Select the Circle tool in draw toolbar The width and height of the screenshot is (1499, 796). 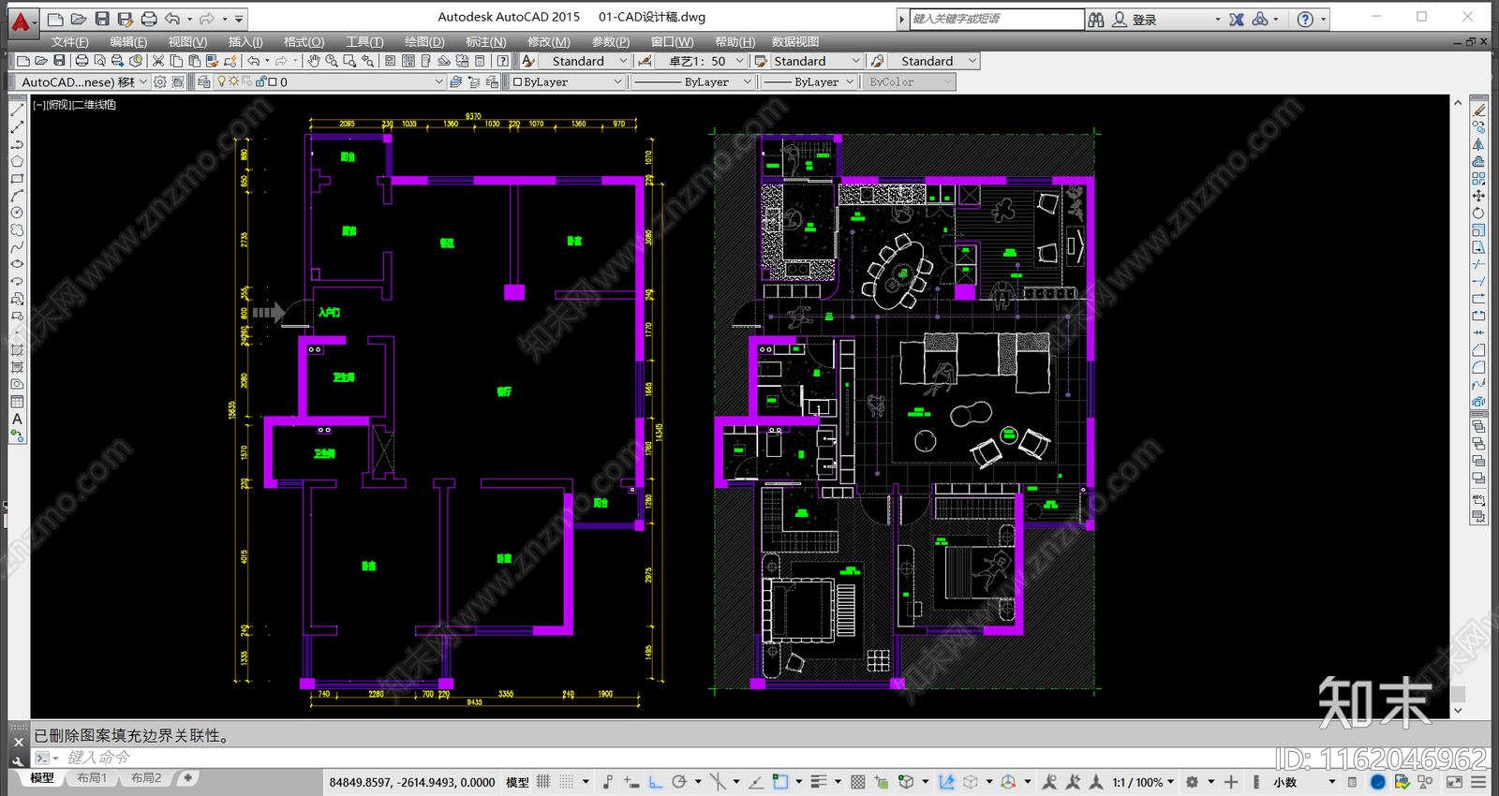pos(17,213)
